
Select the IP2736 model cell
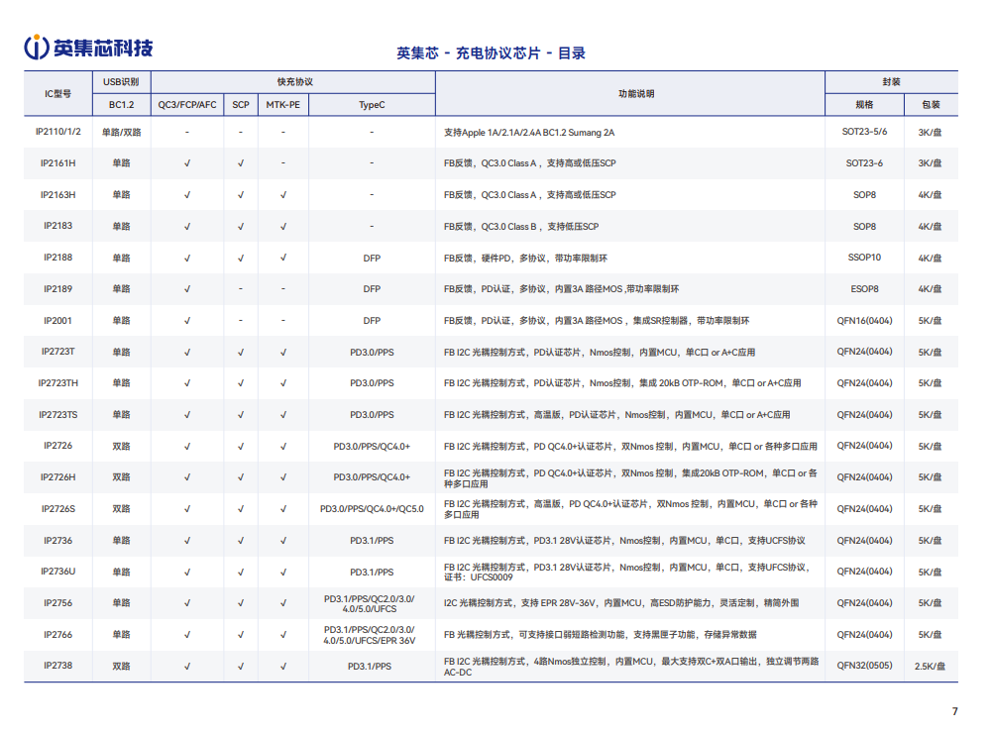[x=57, y=540]
